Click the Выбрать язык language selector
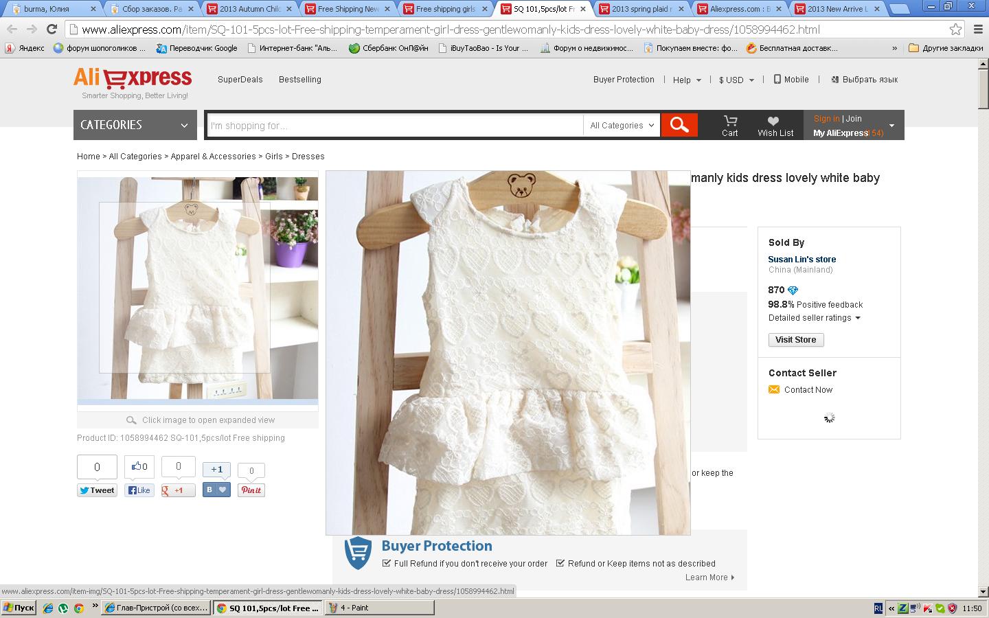 [x=865, y=80]
